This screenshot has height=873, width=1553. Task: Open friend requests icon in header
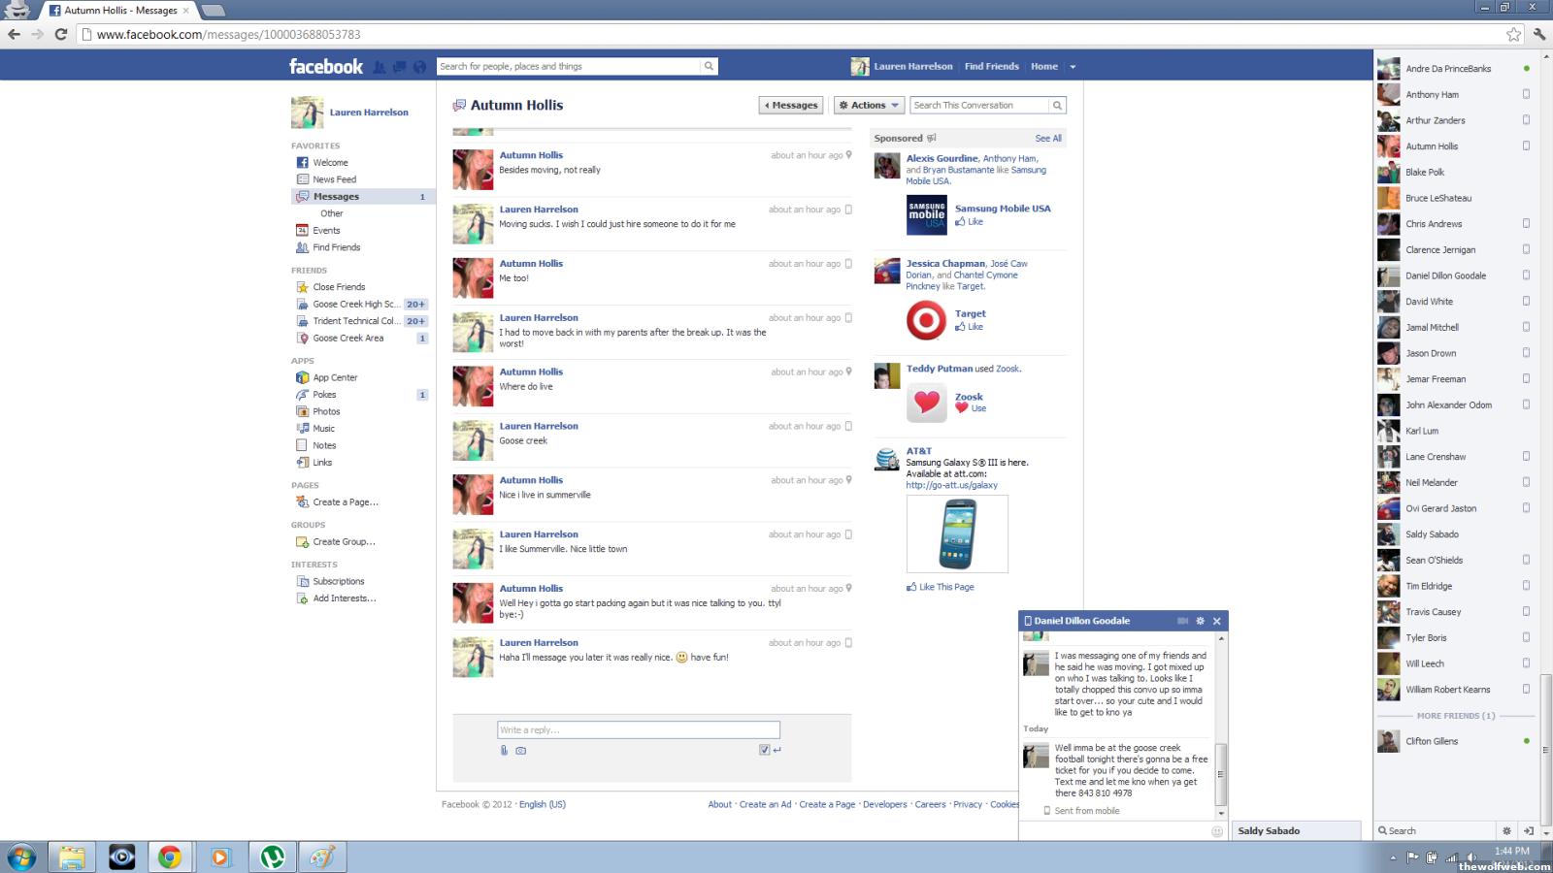click(x=380, y=67)
